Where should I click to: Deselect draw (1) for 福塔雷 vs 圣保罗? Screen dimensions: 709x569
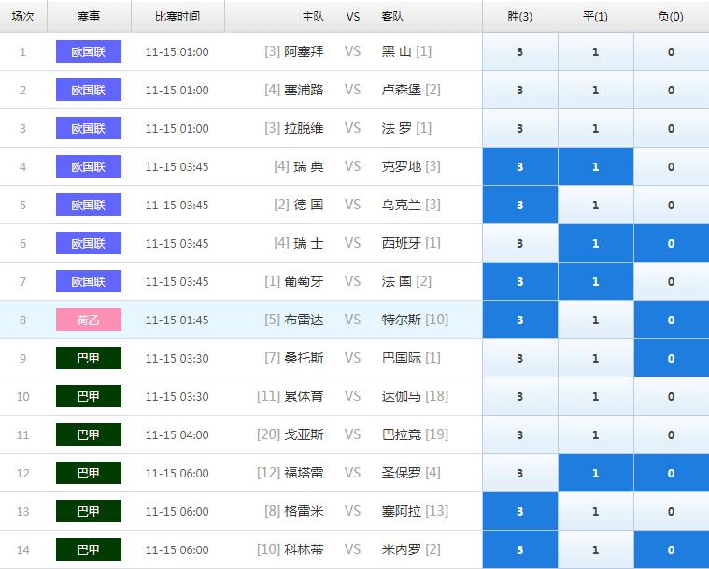click(x=596, y=473)
